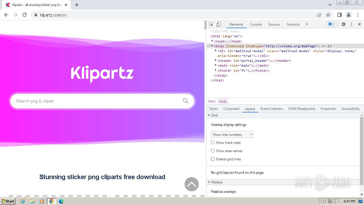Viewport: 364px width, 205px height.
Task: Collapse the Flexbox section
Action: (x=209, y=182)
